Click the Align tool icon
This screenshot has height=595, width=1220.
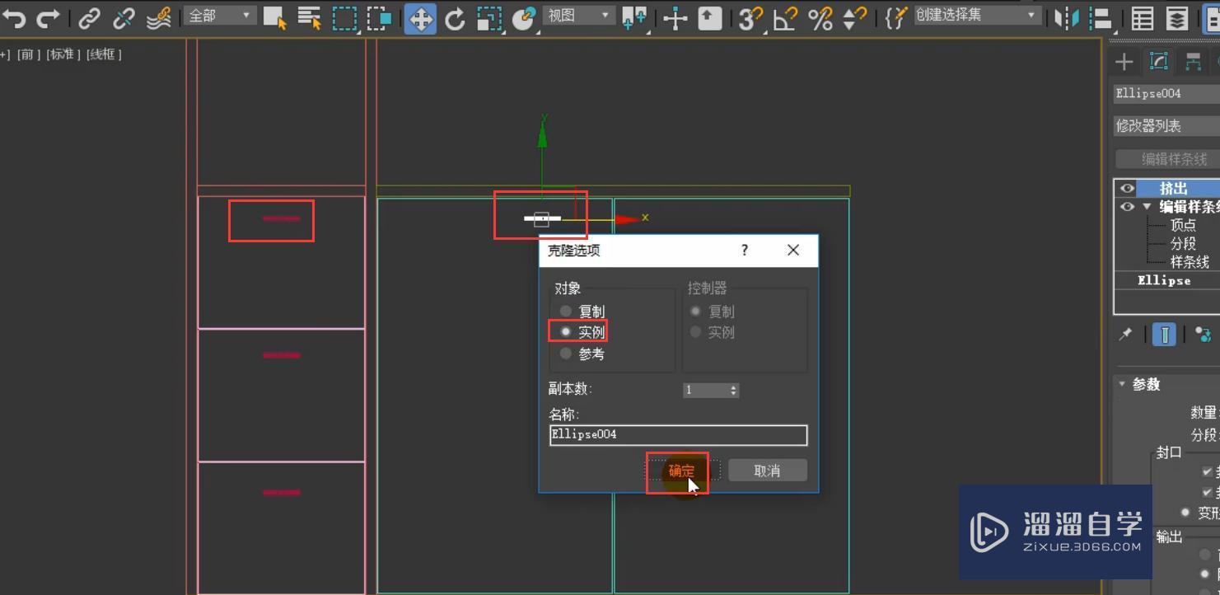click(x=1101, y=18)
